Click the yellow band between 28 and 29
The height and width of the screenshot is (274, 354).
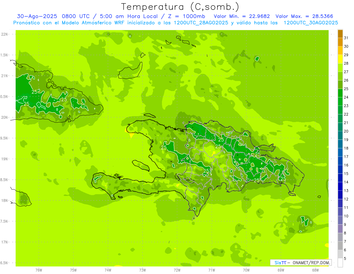pyautogui.click(x=340, y=59)
